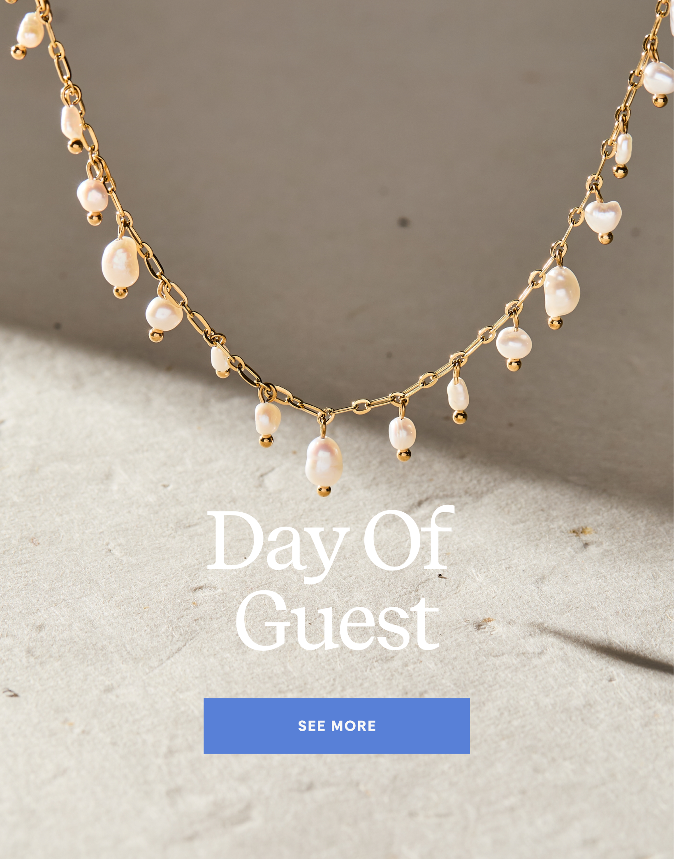The width and height of the screenshot is (674, 859).
Task: Select the pearl at the top-left corner
Action: [30, 30]
